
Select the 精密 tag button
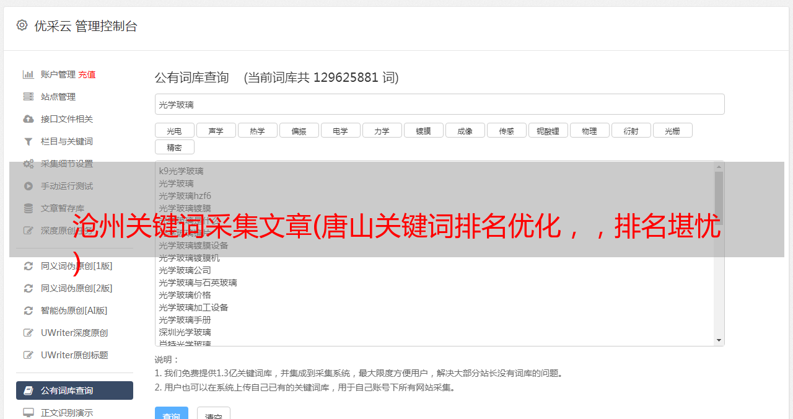[174, 147]
